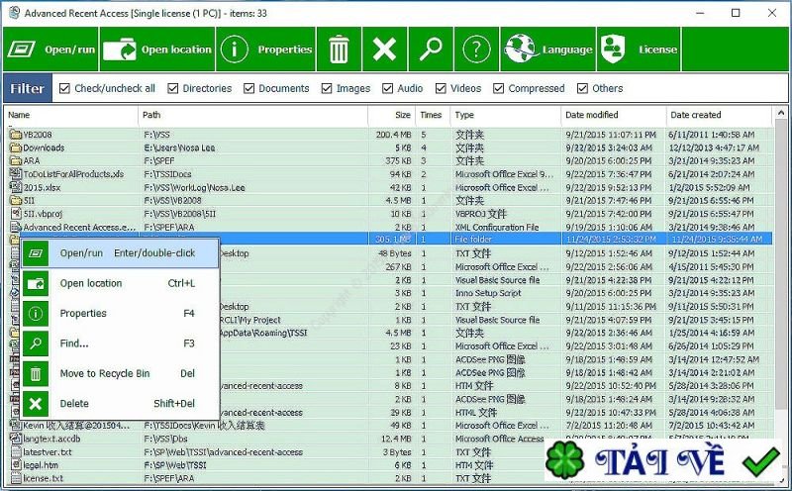Click the Filter label button
Screen dimensions: 792x491
click(x=28, y=88)
